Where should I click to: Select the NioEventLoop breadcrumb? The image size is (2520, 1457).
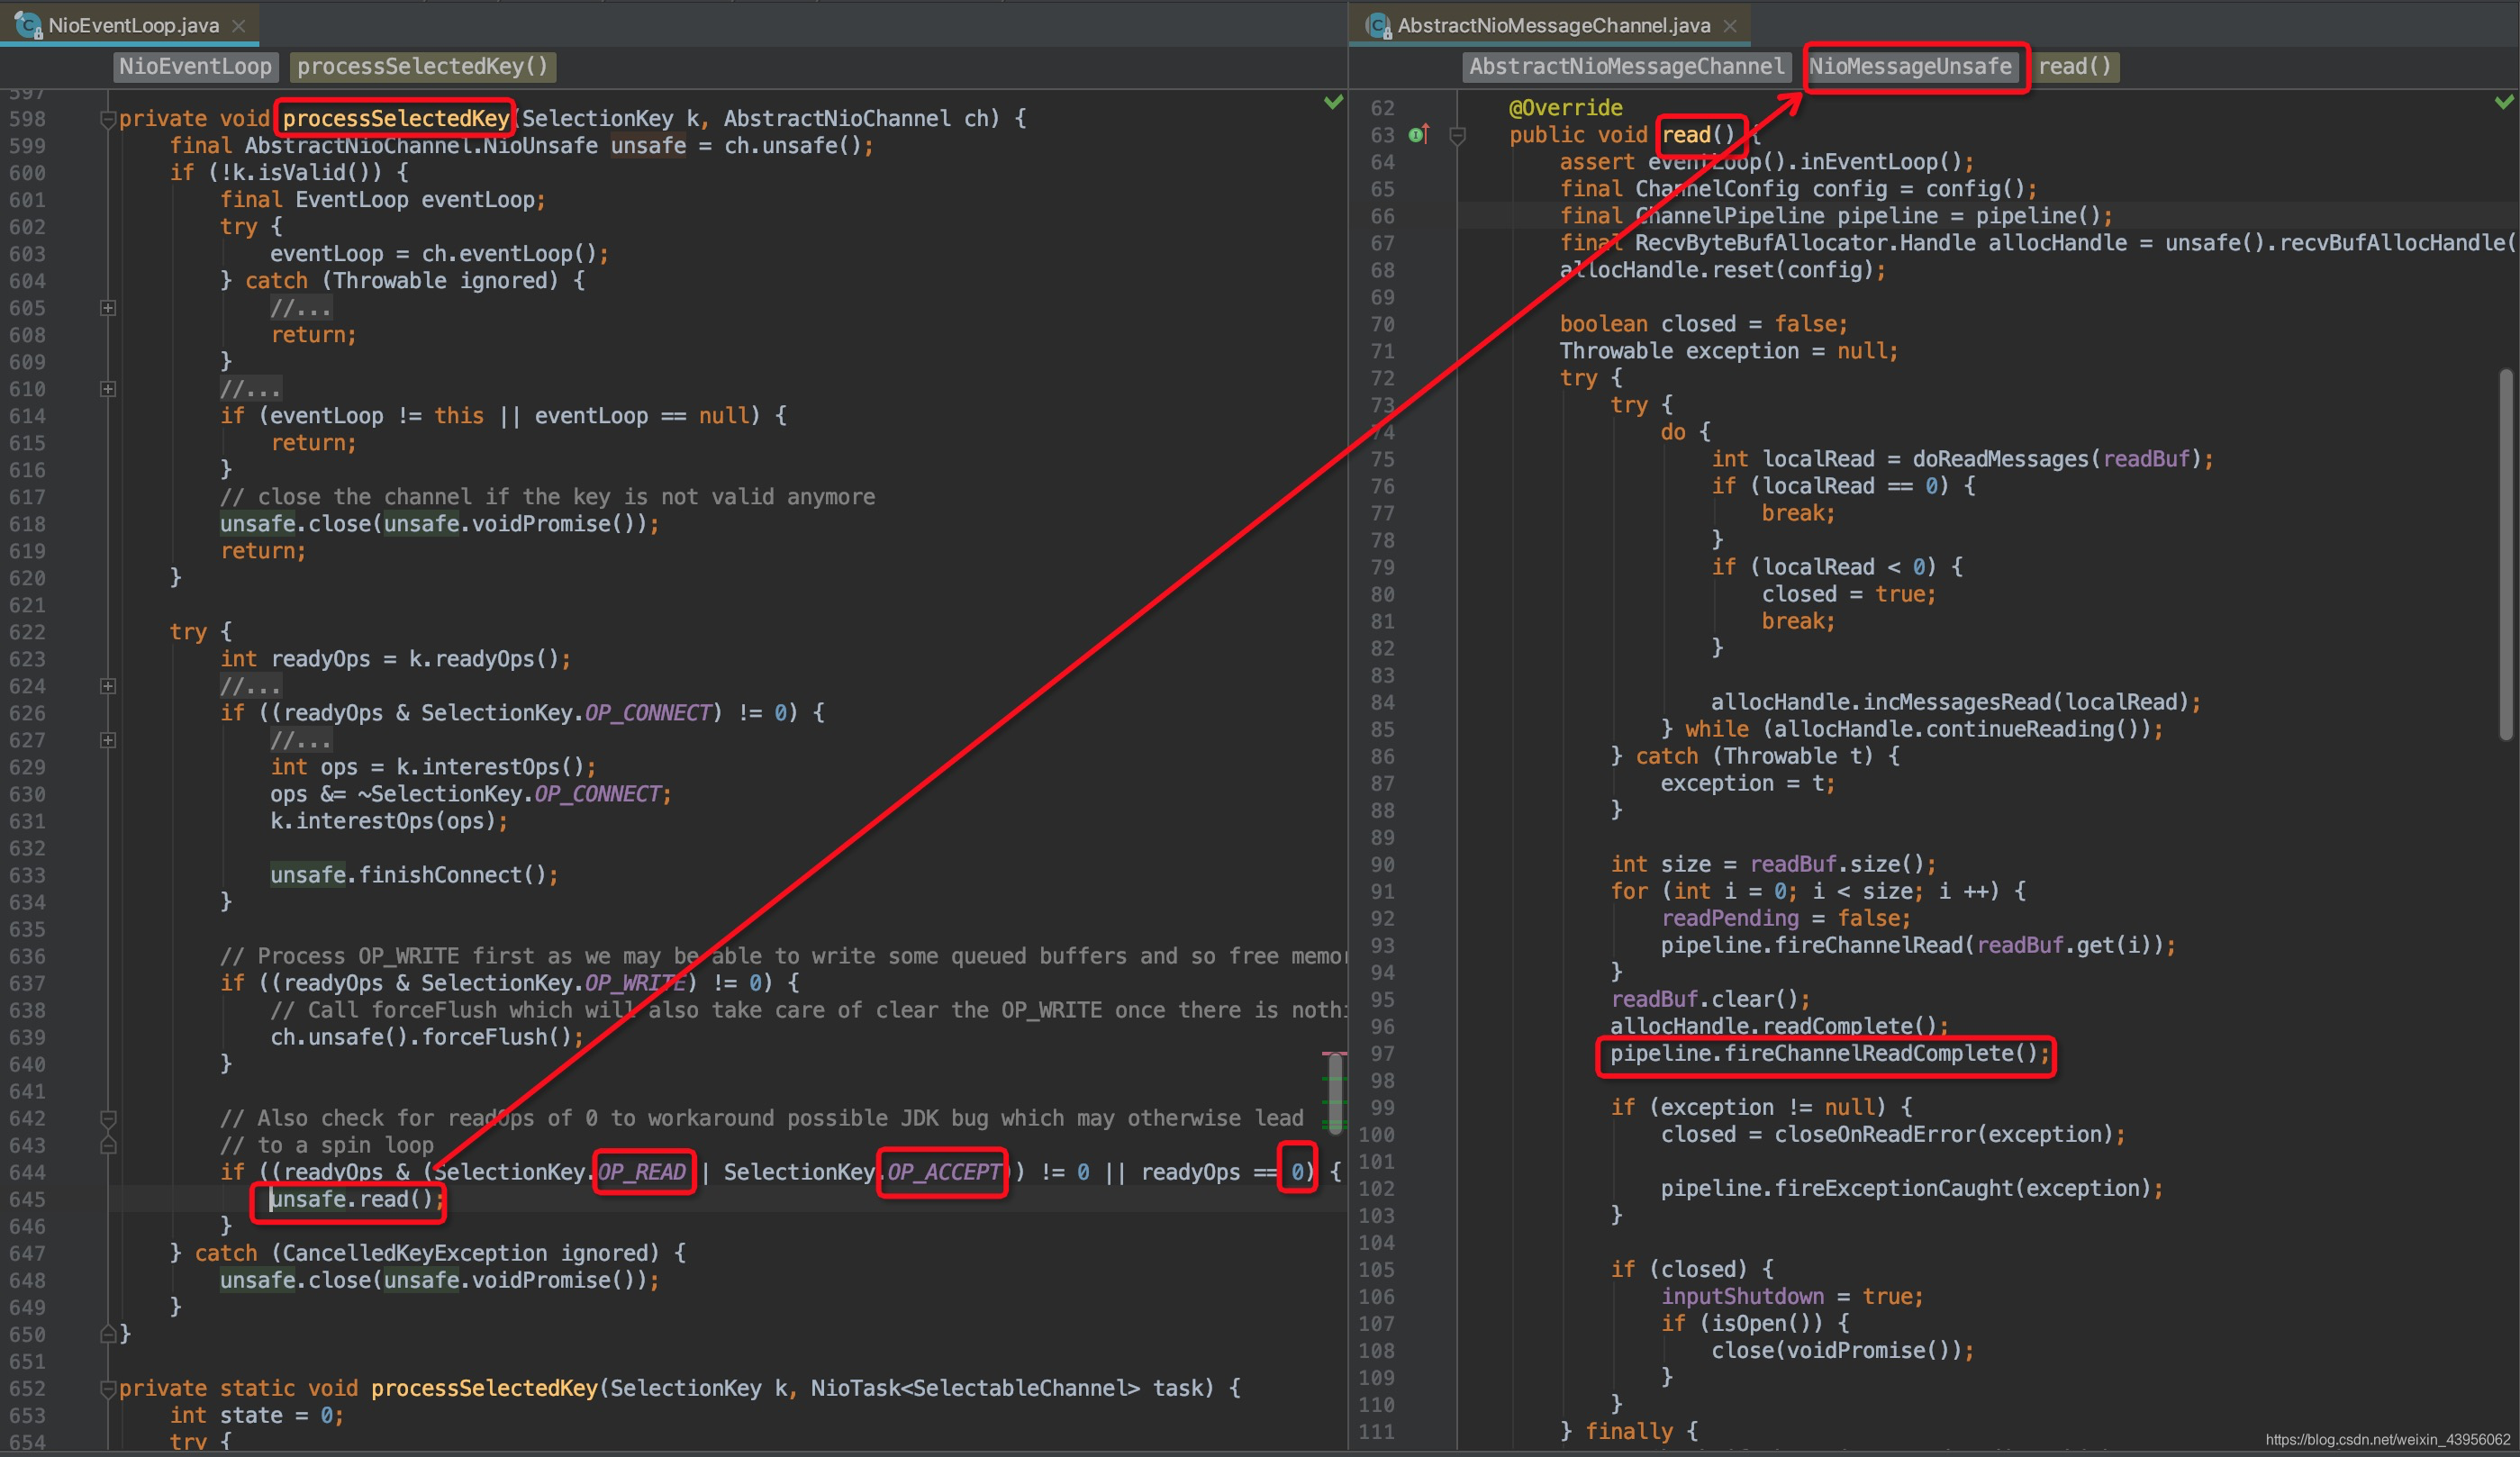coord(195,66)
